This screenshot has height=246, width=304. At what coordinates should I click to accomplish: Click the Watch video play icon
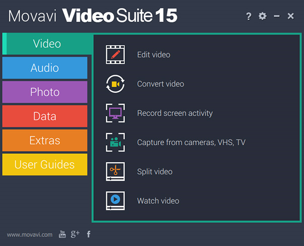click(x=115, y=201)
